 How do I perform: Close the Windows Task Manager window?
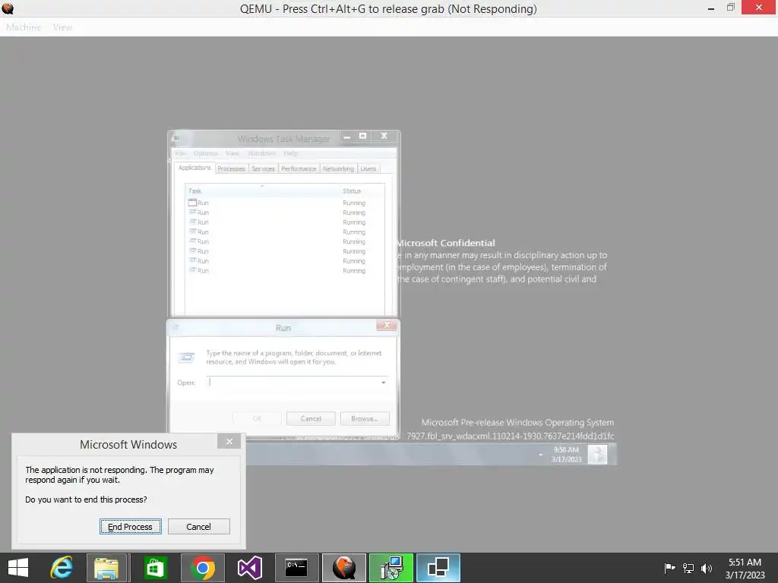(x=384, y=137)
